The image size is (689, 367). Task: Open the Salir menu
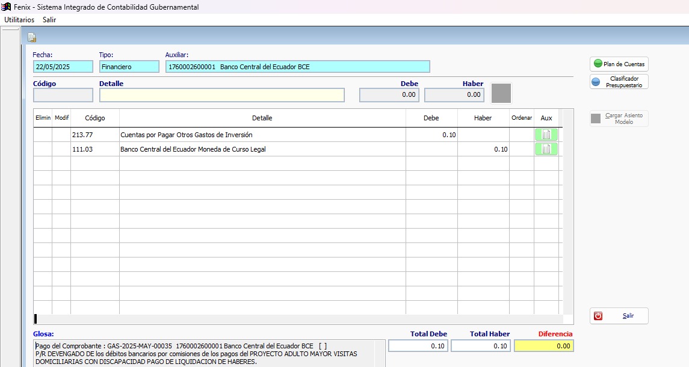pyautogui.click(x=49, y=20)
